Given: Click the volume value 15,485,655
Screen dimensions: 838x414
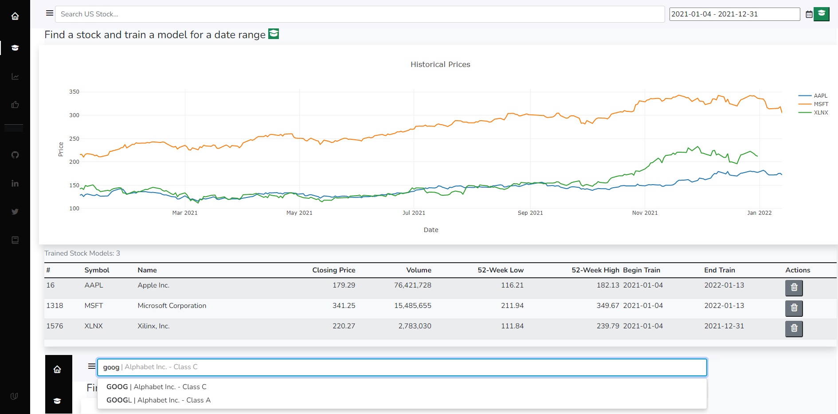Looking at the screenshot, I should pos(412,306).
